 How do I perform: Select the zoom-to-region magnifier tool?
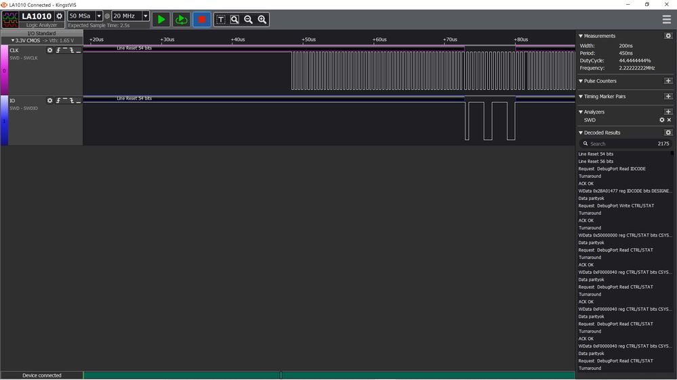(234, 20)
